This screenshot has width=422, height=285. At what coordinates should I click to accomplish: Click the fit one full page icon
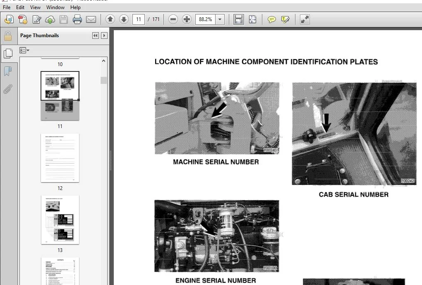[x=252, y=19]
